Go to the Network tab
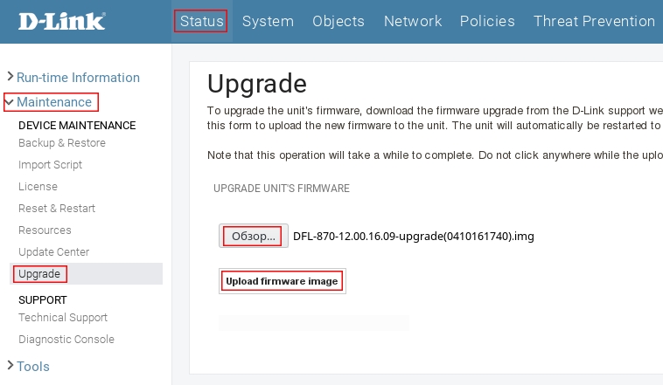Image resolution: width=663 pixels, height=385 pixels. click(413, 21)
